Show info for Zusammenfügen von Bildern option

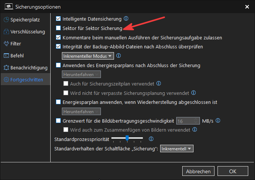(x=195, y=130)
